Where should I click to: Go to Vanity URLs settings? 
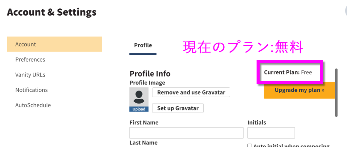[x=30, y=75]
